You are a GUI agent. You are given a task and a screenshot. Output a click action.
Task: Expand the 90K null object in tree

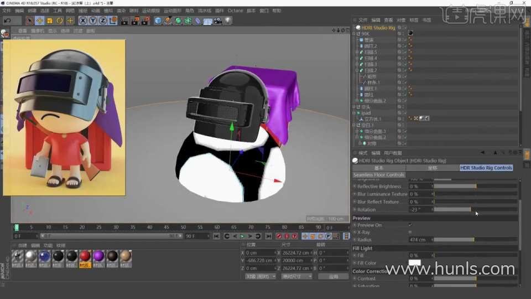coord(355,33)
